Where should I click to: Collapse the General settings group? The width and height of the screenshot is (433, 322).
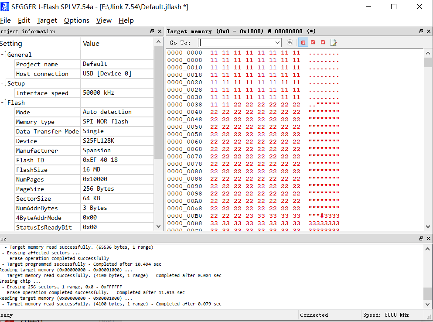coord(3,55)
